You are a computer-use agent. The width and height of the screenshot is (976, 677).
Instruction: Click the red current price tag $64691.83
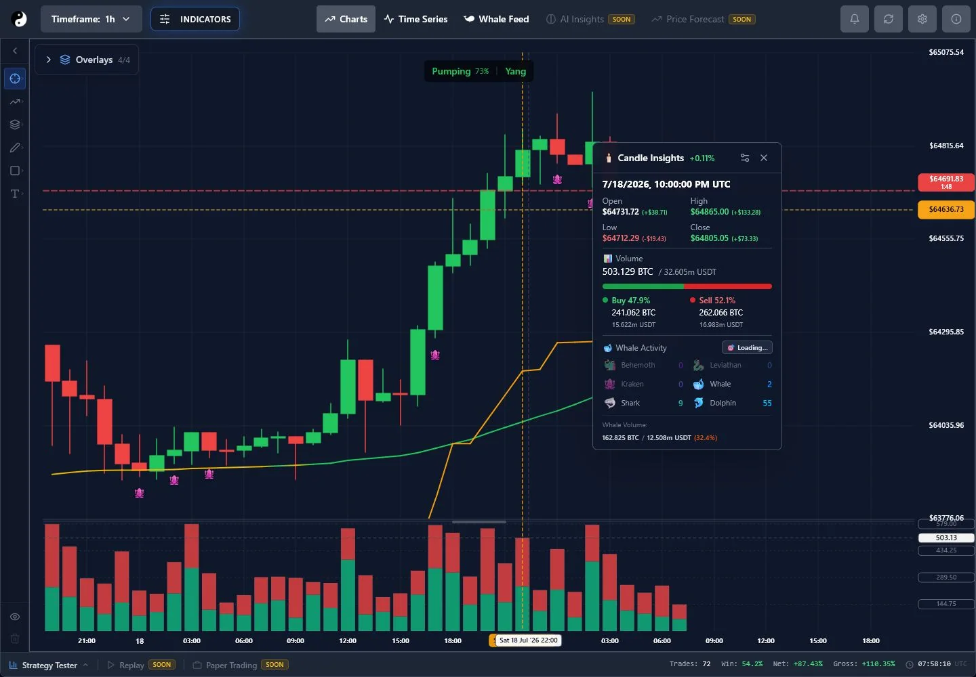946,182
